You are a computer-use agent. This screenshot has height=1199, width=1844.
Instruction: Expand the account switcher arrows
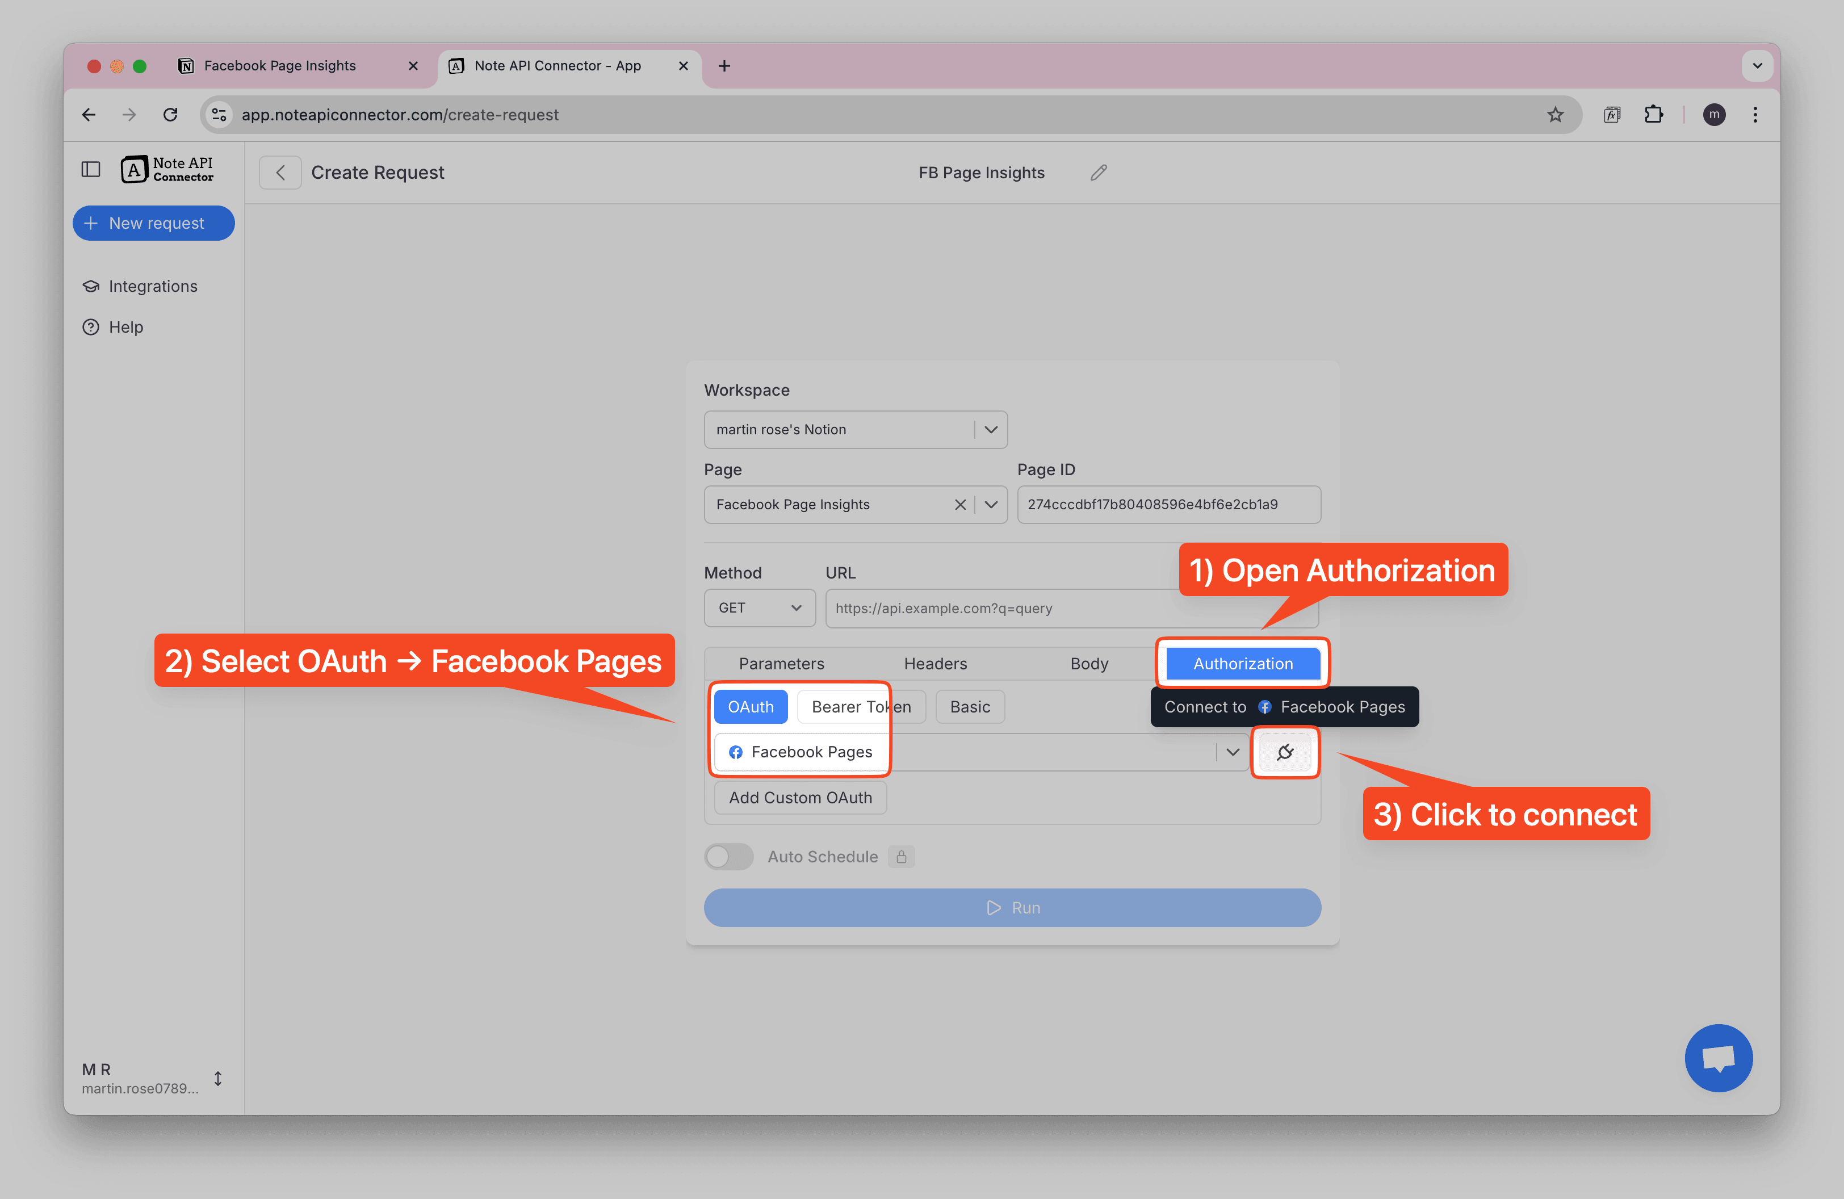[217, 1079]
